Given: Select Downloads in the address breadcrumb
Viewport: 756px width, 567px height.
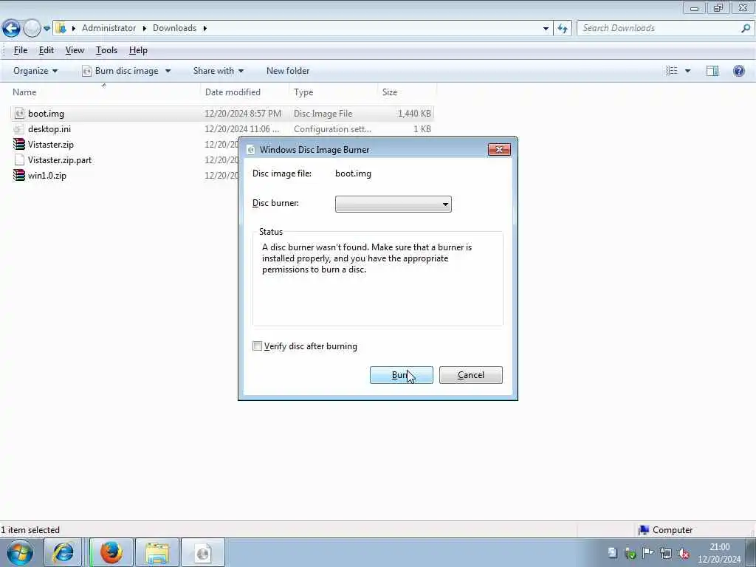Looking at the screenshot, I should click(174, 28).
